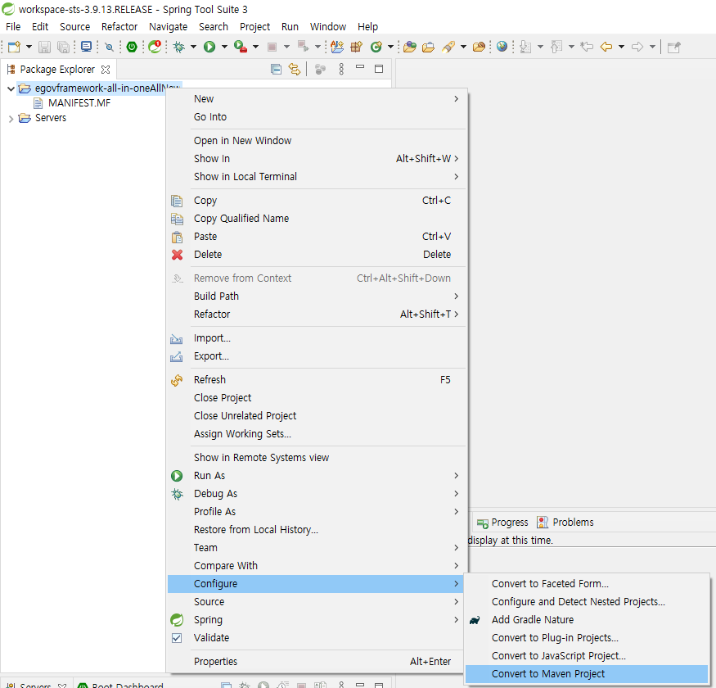
Task: Click the green Run button in toolbar
Action: click(209, 48)
